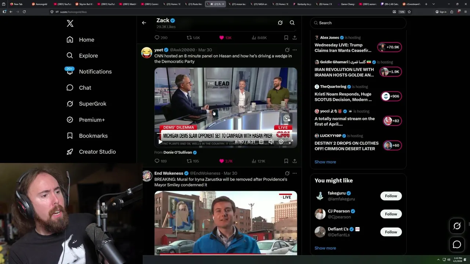Go to Home in the sidebar
The width and height of the screenshot is (470, 264).
pyautogui.click(x=80, y=40)
